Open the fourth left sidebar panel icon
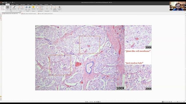Screen dimensions: 186x104 click(x=1, y=18)
